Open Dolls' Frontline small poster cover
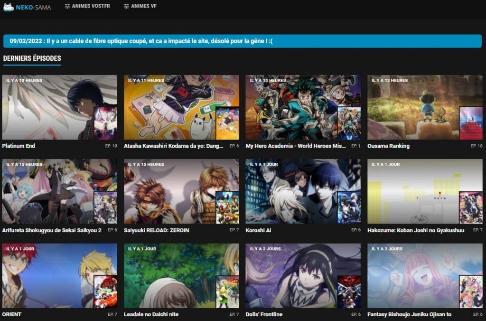486x321 pixels. pos(349,292)
